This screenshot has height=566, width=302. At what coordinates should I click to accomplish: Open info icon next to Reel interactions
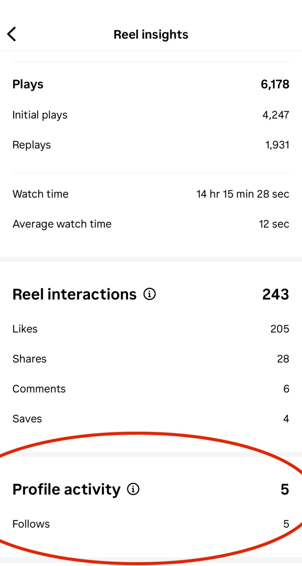150,294
